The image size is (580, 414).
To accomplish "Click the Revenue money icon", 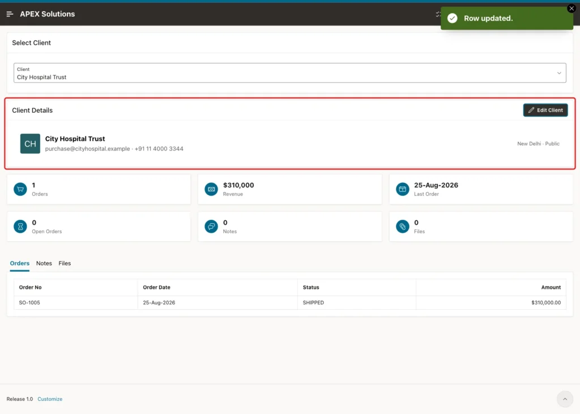I will pyautogui.click(x=211, y=189).
